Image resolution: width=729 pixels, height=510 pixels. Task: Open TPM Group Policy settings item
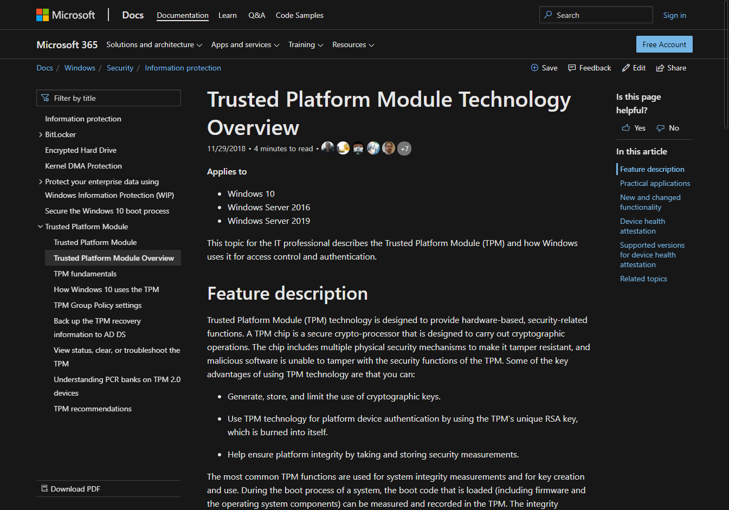[x=98, y=305]
